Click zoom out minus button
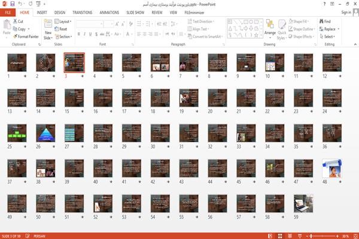 tap(308, 236)
